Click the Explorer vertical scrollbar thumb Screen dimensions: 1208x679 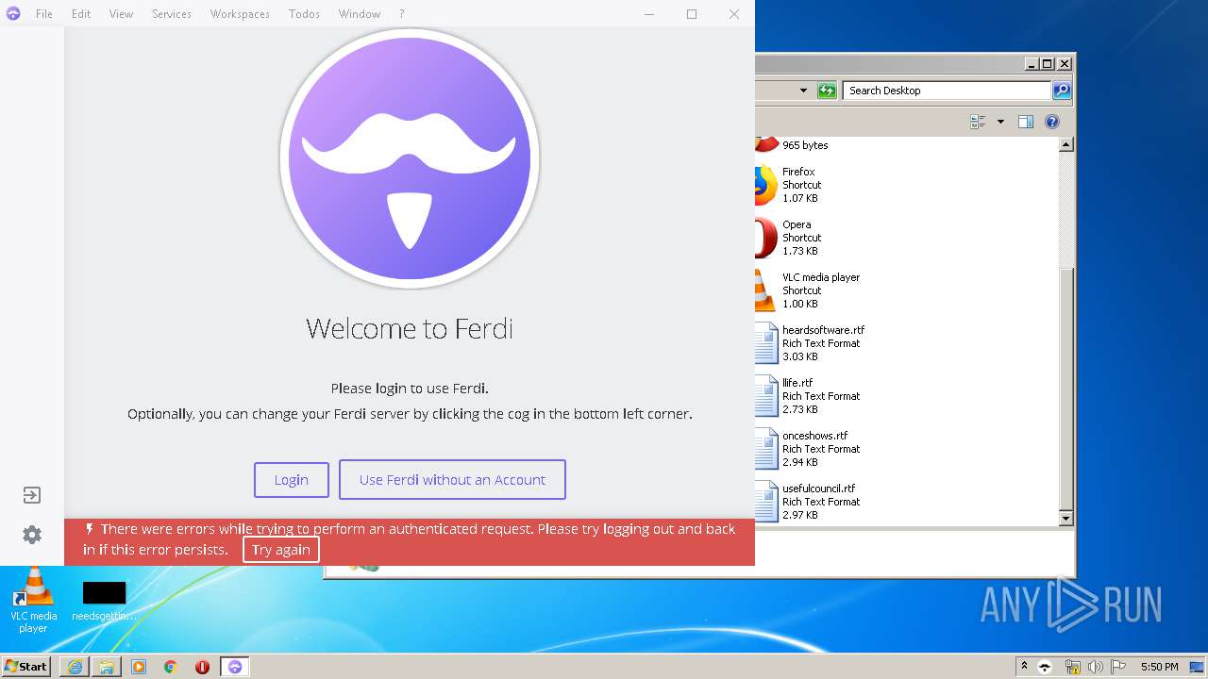pos(1065,389)
